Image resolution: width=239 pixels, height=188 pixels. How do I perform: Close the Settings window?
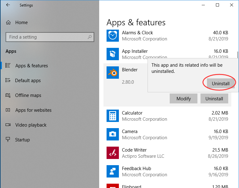point(232,5)
